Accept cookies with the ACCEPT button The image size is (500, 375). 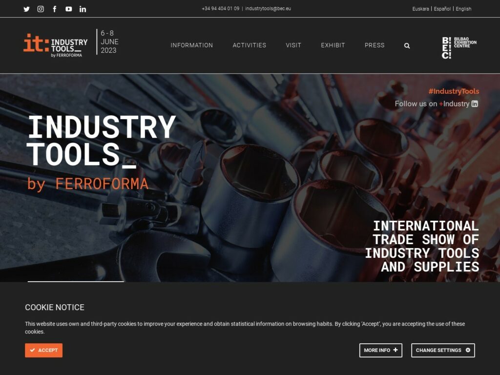coord(43,350)
